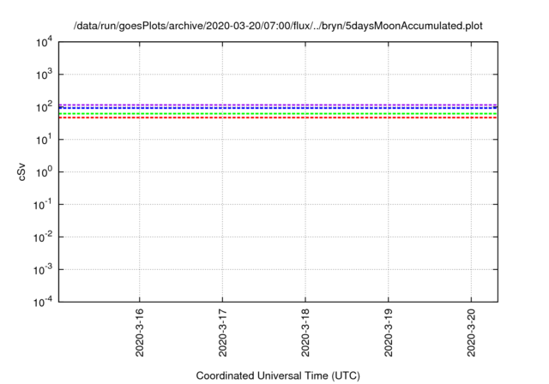Click the purple dashed line

tap(278, 105)
